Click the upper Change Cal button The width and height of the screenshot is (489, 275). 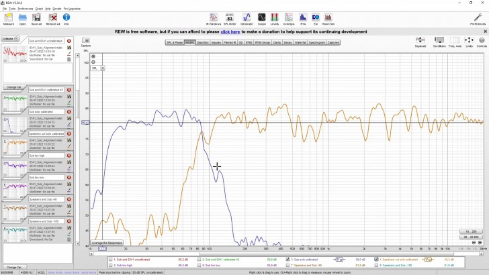click(13, 87)
